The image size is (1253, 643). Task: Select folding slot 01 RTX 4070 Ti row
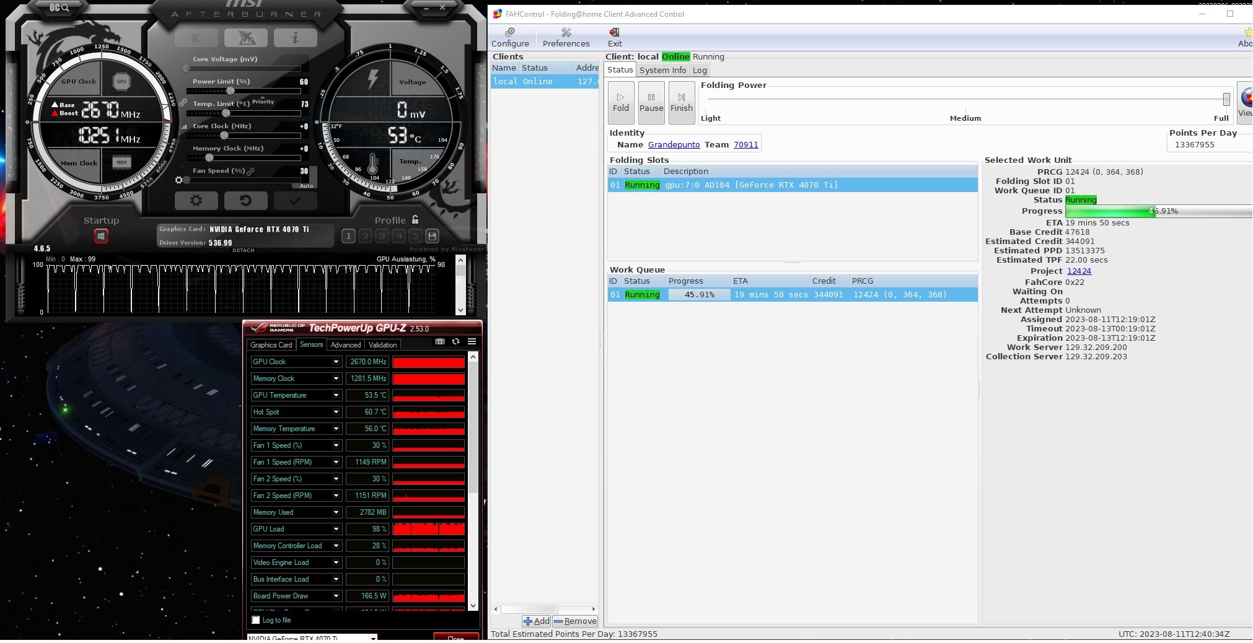coord(793,185)
